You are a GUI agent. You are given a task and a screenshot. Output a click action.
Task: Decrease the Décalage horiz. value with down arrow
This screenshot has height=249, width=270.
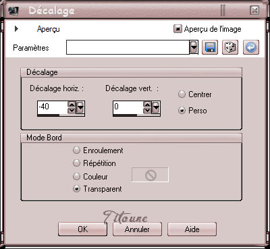coord(72,110)
